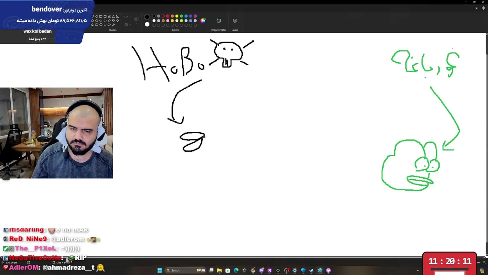The image size is (488, 275).
Task: Open Discord from taskbar
Action: point(262,270)
